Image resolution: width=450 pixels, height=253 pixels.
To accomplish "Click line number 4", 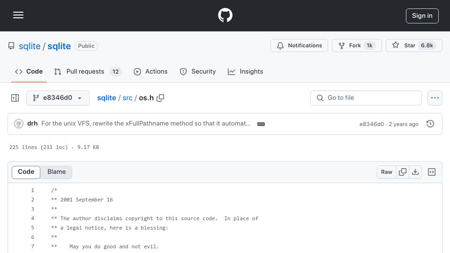I will pyautogui.click(x=32, y=218).
